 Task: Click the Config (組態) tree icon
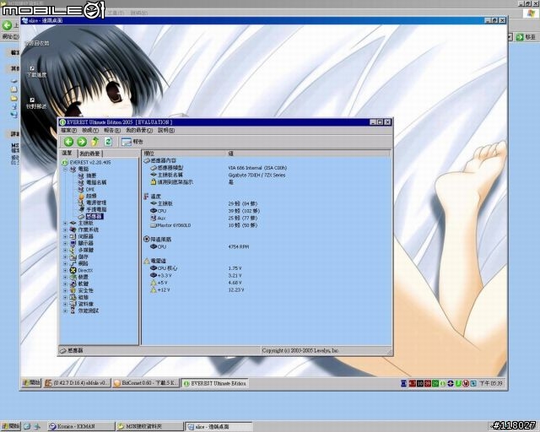(x=73, y=297)
